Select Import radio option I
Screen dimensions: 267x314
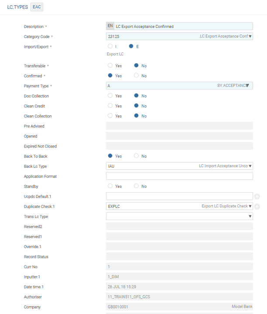click(110, 46)
